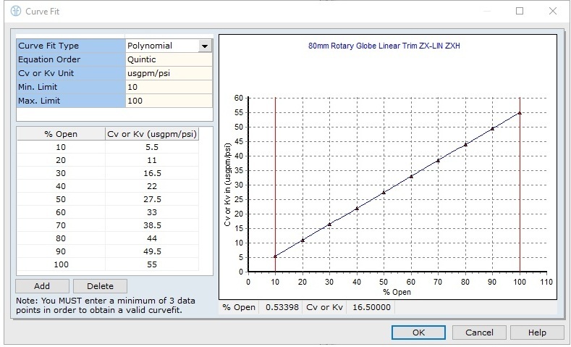571x347 pixels.
Task: Click the Equation Order value Quintic
Action: (x=169, y=59)
